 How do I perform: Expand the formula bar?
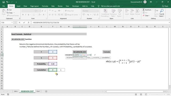[169, 22]
